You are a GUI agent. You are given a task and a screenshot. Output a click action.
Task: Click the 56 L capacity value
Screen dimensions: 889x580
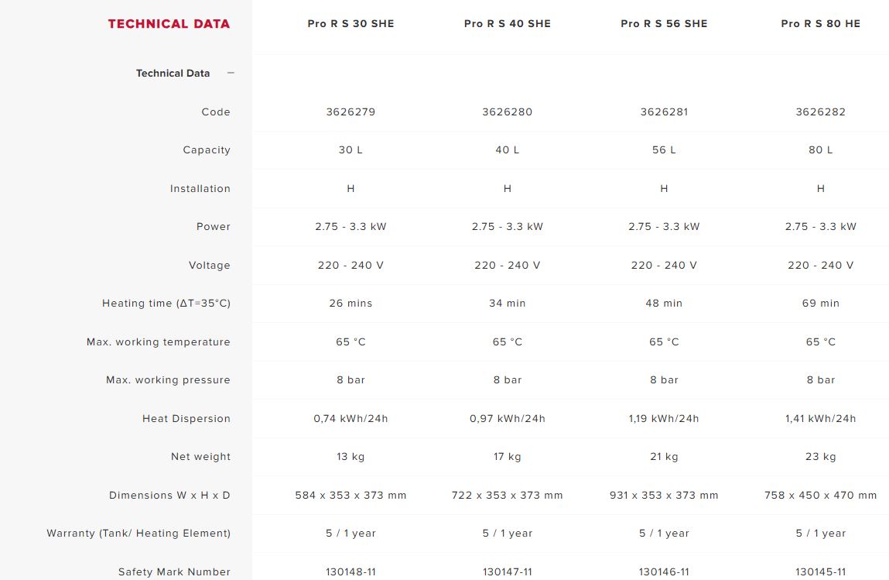[664, 150]
